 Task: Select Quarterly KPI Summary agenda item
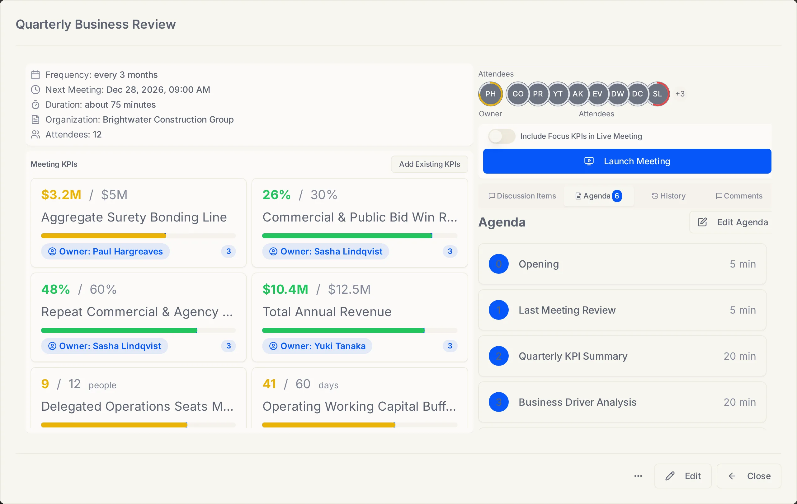[x=622, y=356]
